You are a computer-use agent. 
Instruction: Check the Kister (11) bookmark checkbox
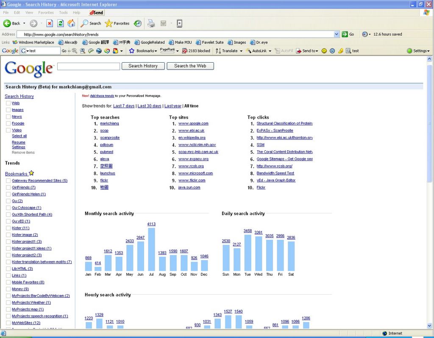(8, 228)
